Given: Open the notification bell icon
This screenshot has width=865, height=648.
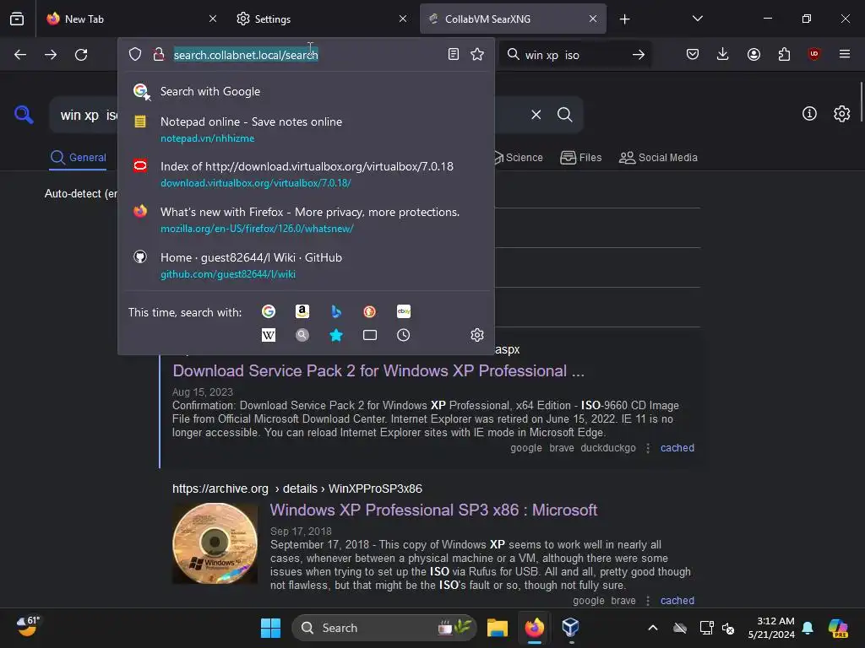Looking at the screenshot, I should coord(808,628).
